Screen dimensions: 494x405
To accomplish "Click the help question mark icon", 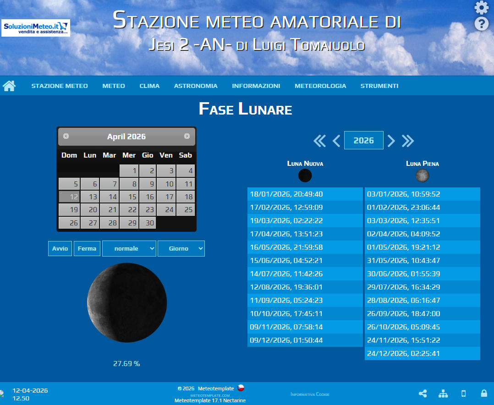I will pyautogui.click(x=481, y=24).
